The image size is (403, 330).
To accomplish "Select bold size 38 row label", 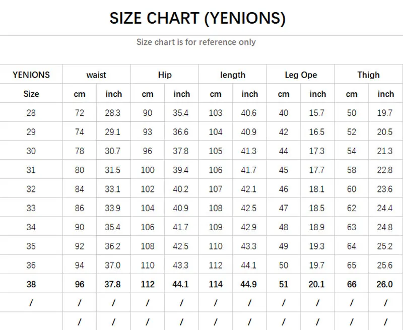I will click(x=31, y=285).
